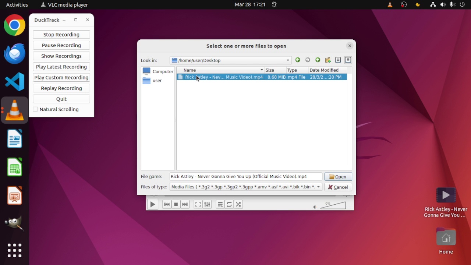Click the volume icon in top bar
The width and height of the screenshot is (471, 265).
[443, 5]
